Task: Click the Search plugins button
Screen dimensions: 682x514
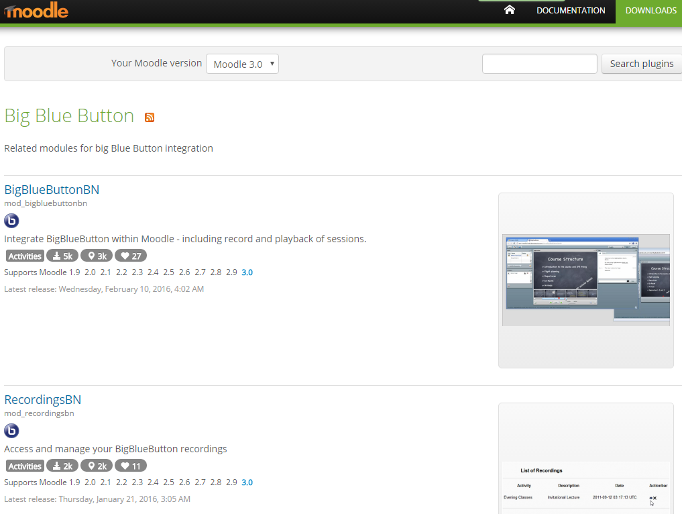Action: click(642, 64)
